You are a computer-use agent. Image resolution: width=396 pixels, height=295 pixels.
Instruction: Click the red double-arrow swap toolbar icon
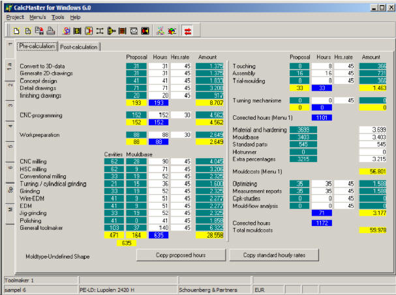click(x=188, y=31)
